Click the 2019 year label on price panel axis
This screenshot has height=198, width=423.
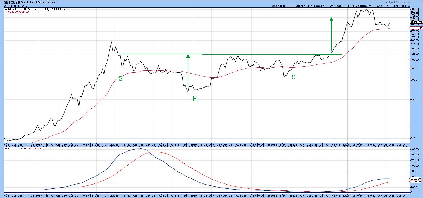click(x=194, y=145)
